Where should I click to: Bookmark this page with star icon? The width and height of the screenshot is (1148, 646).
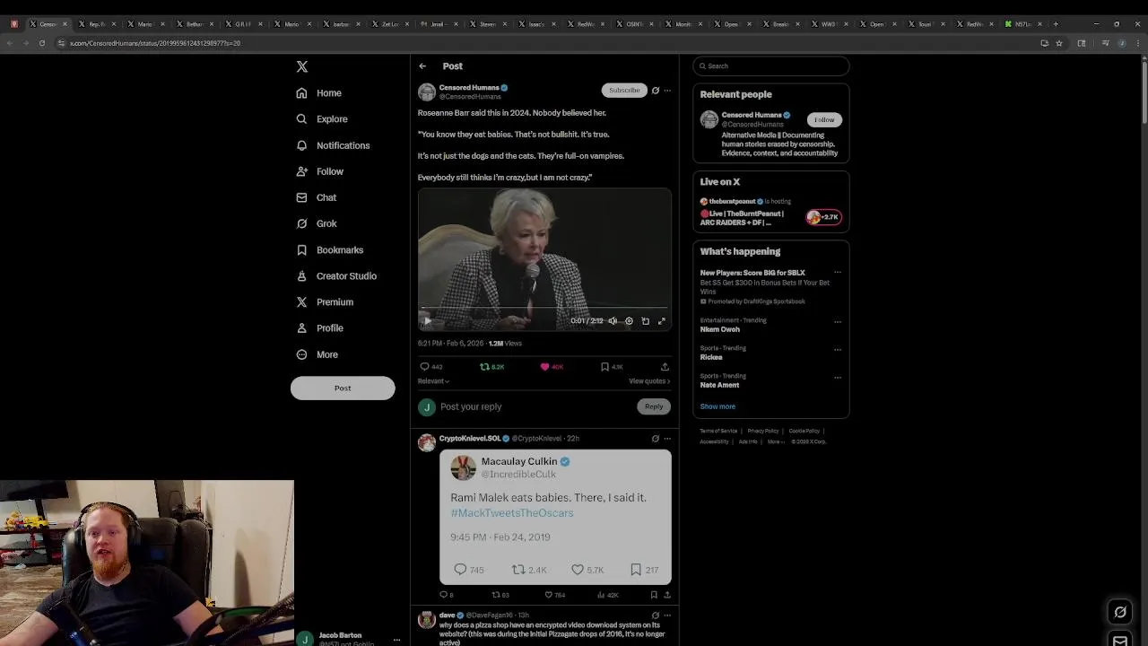(x=1059, y=43)
